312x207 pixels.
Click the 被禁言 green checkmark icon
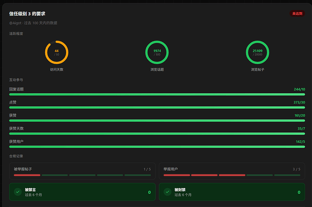click(x=18, y=192)
